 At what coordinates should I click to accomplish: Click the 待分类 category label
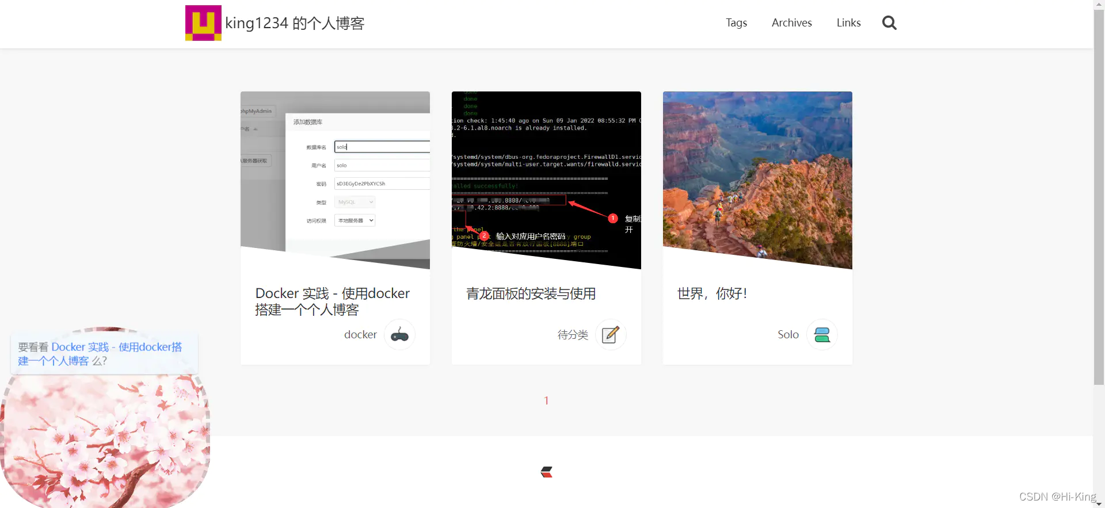(x=573, y=335)
